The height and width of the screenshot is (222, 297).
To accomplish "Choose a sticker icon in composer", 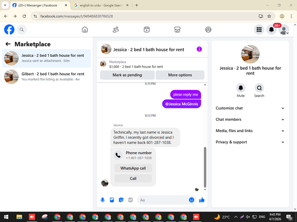I will pyautogui.click(x=121, y=200).
